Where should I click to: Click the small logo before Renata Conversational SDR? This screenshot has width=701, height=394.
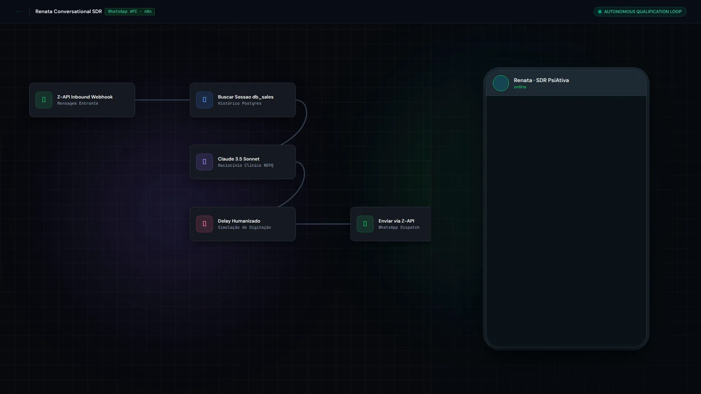[x=19, y=12]
